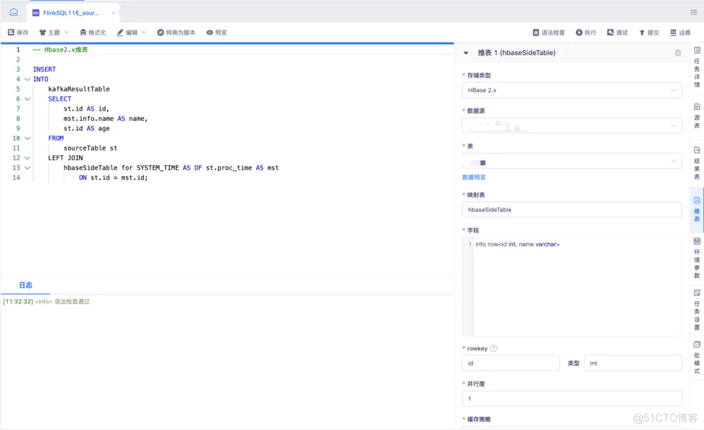The width and height of the screenshot is (704, 430).
Task: Open the 主题 theme dropdown
Action: click(54, 33)
